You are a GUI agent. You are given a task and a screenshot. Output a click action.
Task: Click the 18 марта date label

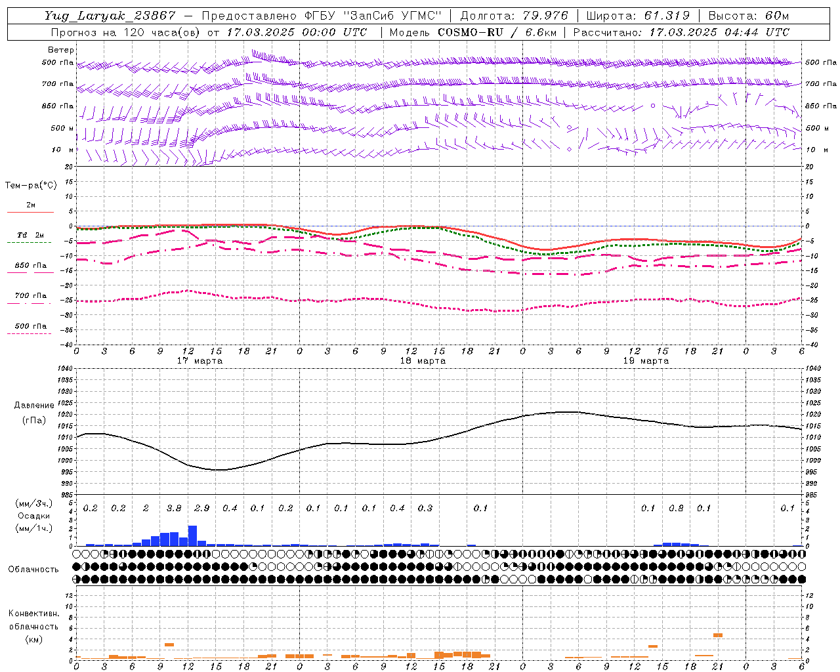click(x=423, y=361)
